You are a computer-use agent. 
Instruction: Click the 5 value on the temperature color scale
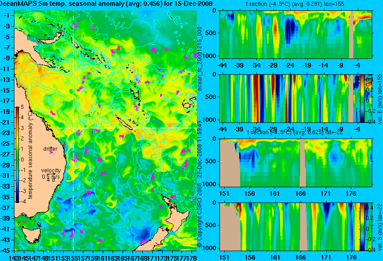22,107
